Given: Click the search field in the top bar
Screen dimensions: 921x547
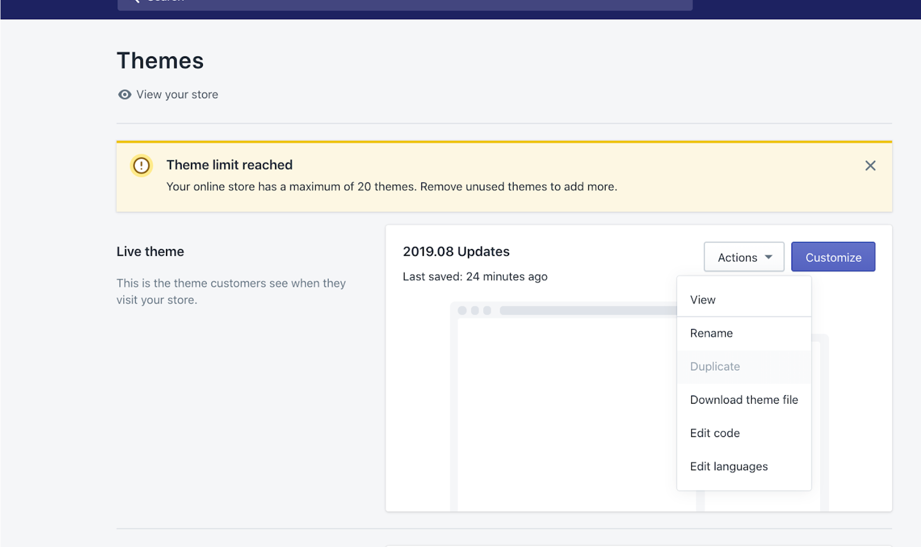Looking at the screenshot, I should [x=405, y=4].
